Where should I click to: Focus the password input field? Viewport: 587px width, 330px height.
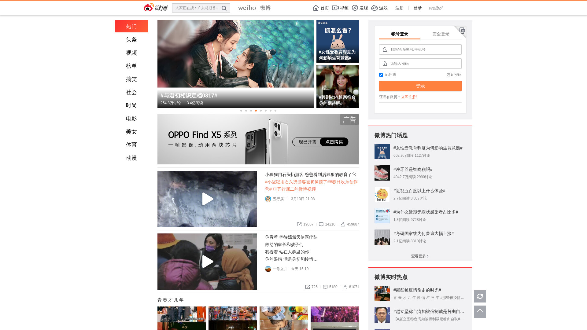click(420, 64)
